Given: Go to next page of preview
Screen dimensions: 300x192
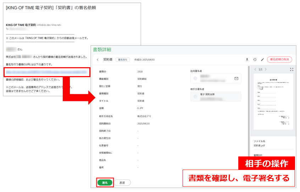Looking at the screenshot, I should 266,69.
